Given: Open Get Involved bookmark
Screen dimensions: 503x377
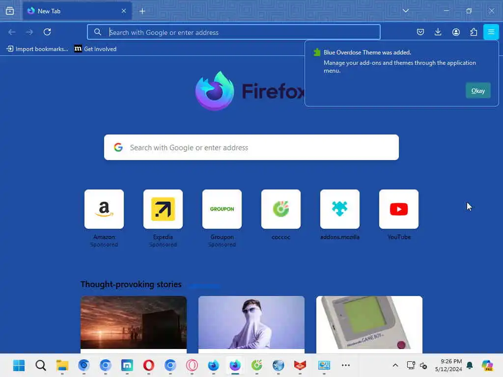Looking at the screenshot, I should 95,49.
